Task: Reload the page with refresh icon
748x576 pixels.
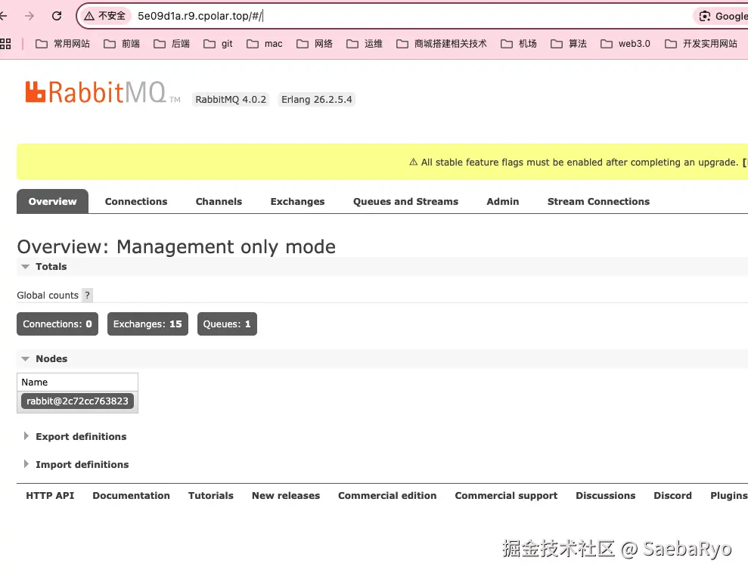Action: (57, 16)
